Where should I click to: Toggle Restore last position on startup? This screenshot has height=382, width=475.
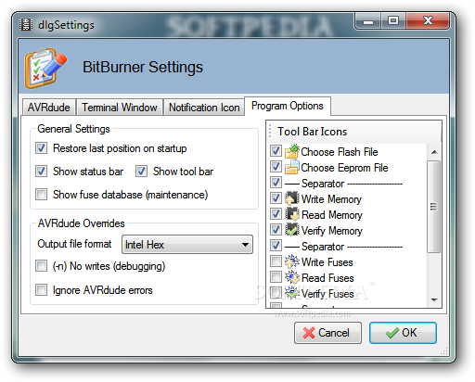click(41, 148)
